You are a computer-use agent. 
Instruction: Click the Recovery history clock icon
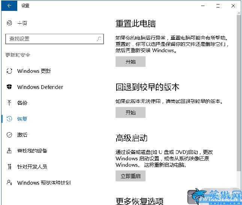click(x=9, y=119)
